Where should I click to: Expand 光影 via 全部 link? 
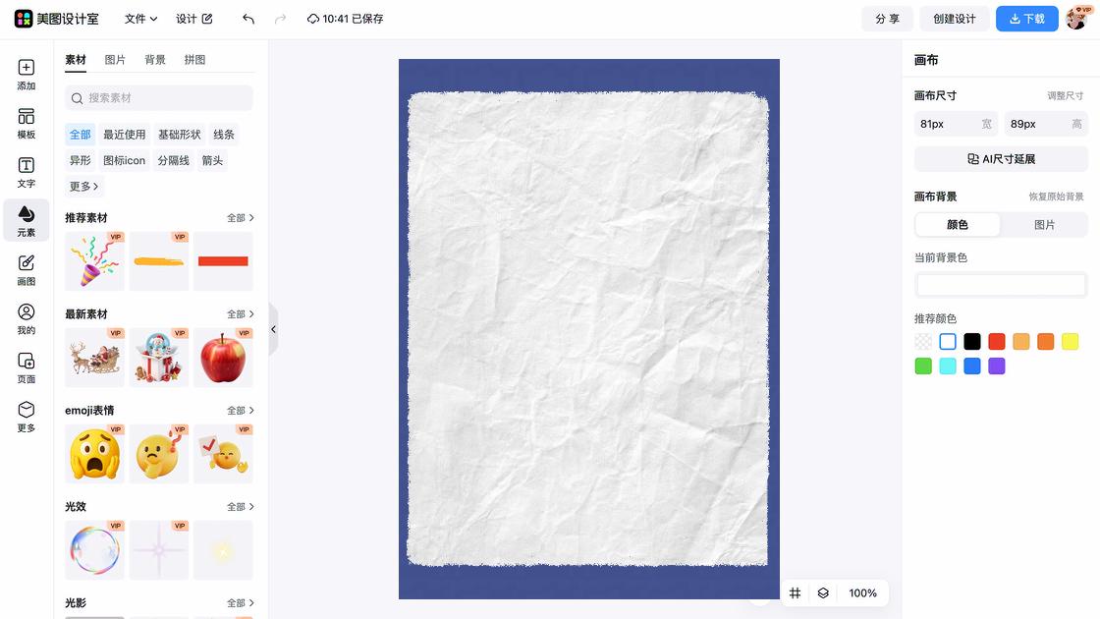[240, 603]
